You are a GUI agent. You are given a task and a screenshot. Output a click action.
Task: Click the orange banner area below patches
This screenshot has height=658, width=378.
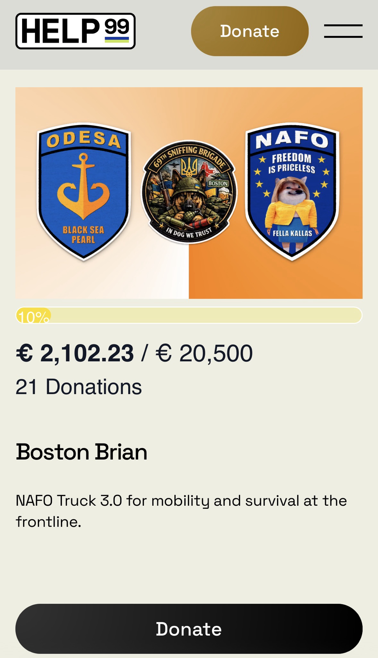276,280
